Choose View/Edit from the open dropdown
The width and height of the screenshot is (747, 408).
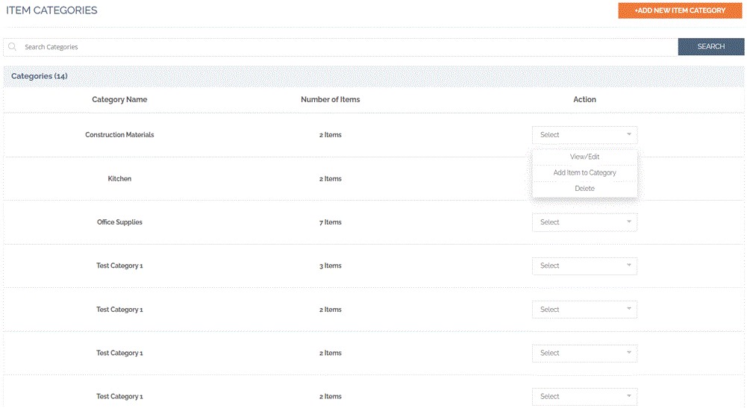click(584, 157)
